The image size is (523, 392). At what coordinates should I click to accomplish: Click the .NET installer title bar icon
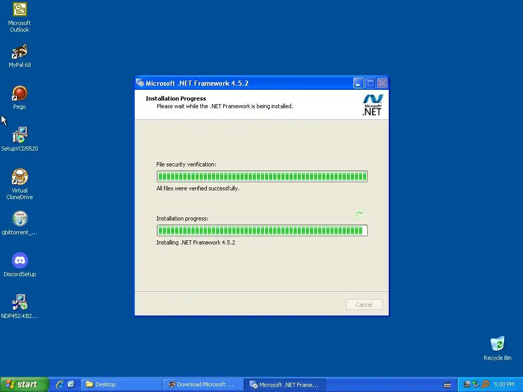point(140,83)
